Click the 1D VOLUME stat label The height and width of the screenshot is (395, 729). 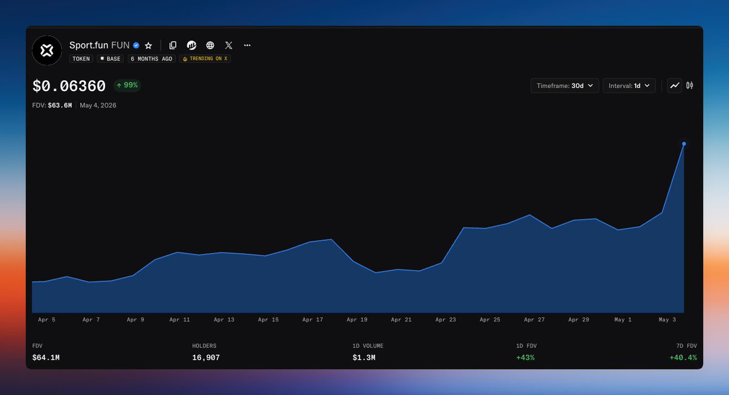click(368, 346)
